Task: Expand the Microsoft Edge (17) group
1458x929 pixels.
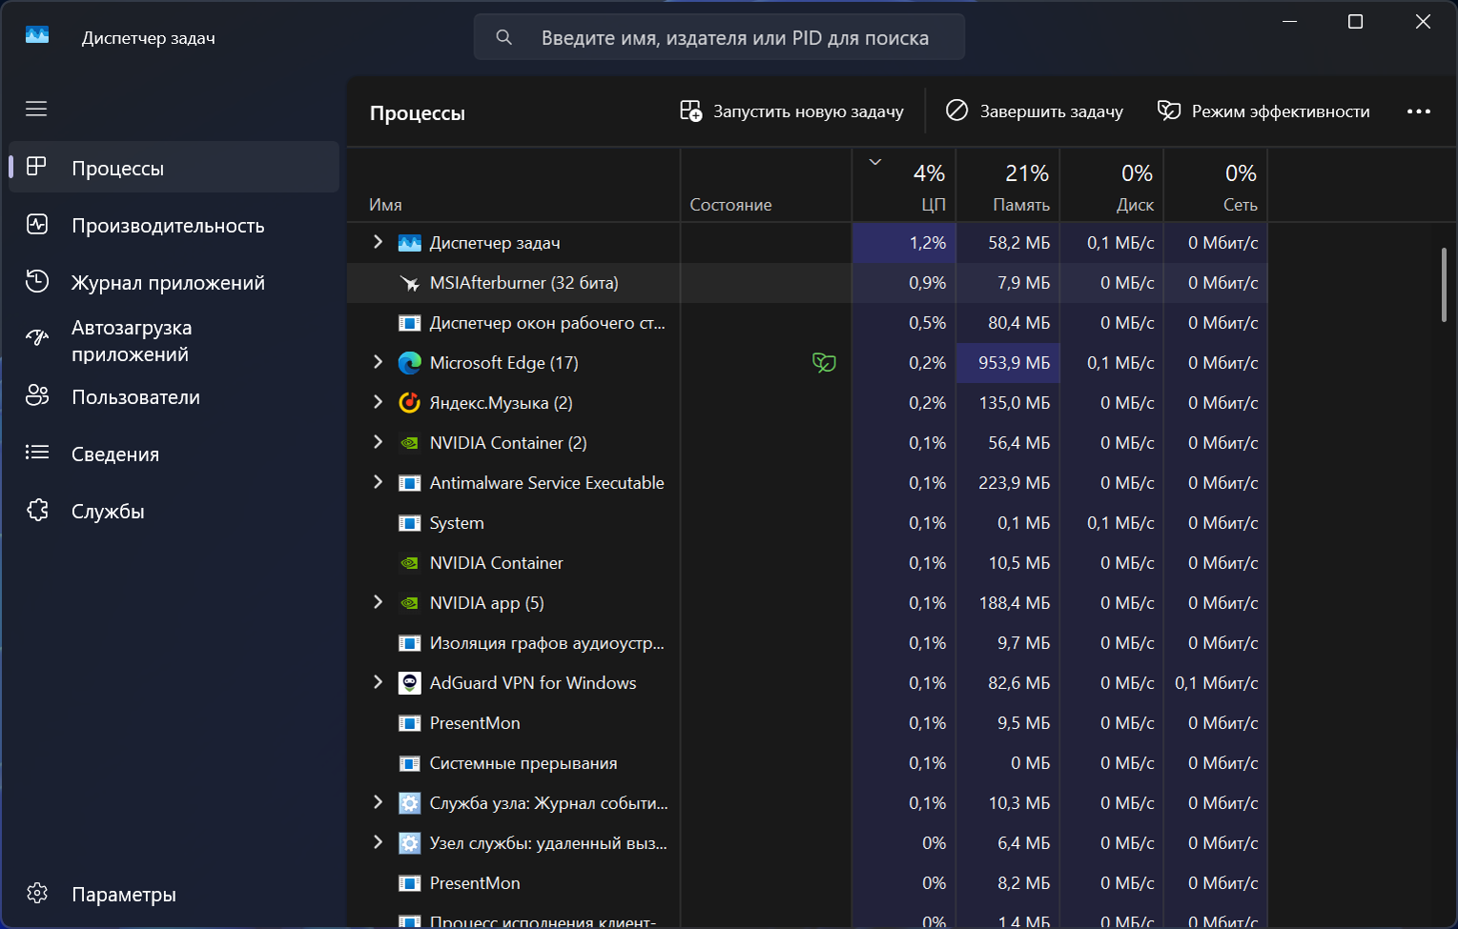Action: click(x=378, y=362)
